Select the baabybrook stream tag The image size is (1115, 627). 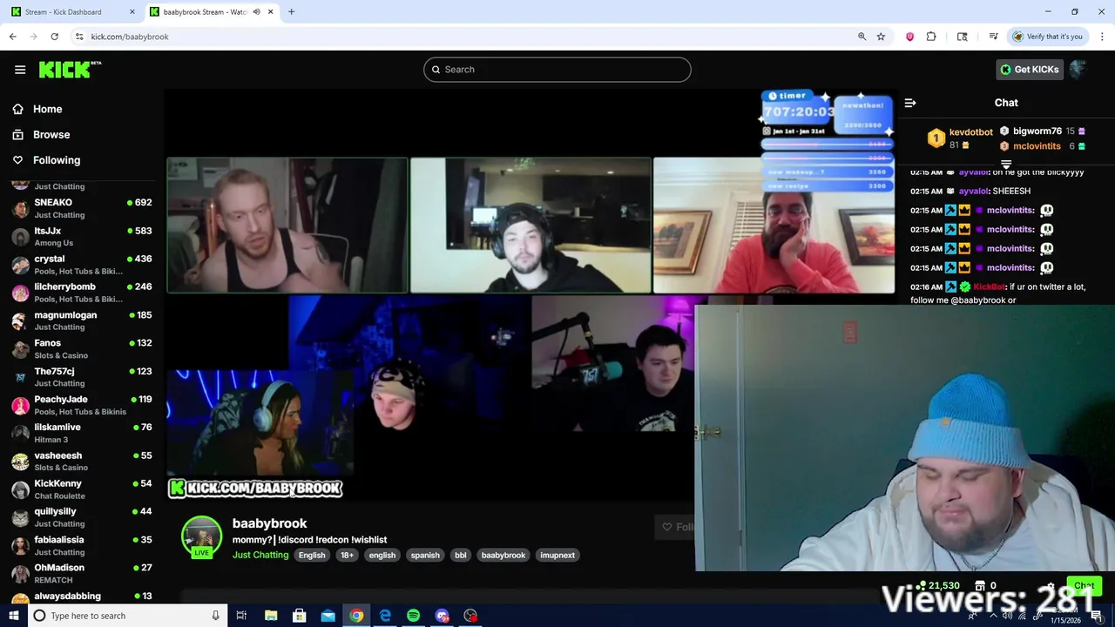tap(503, 555)
